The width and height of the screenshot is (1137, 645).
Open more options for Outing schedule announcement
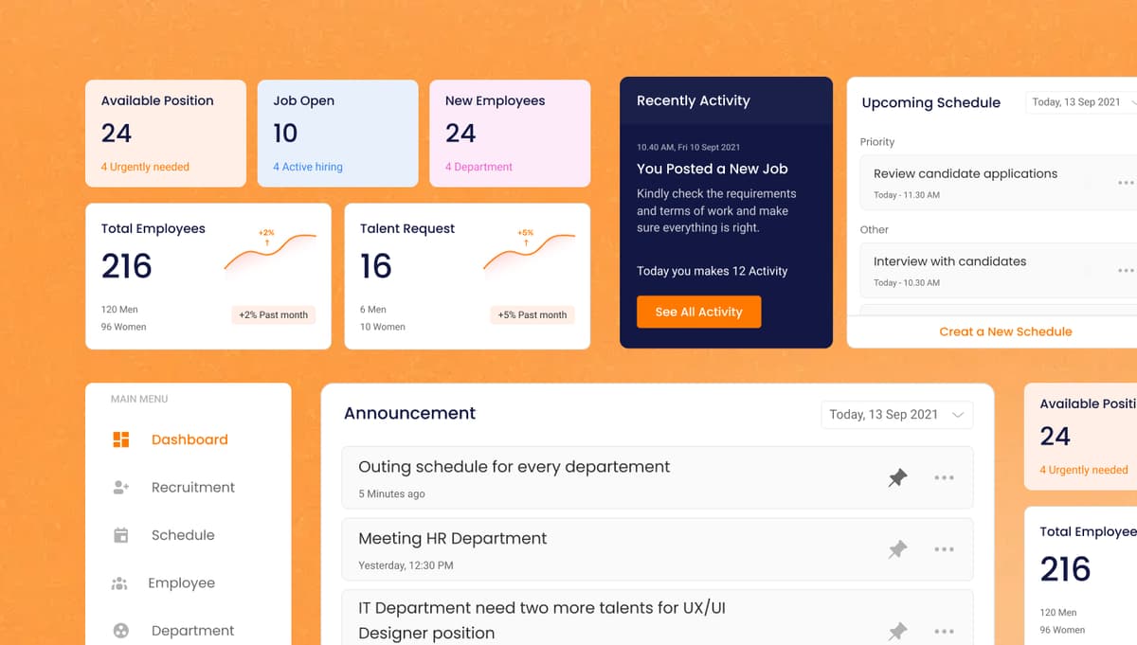tap(944, 478)
